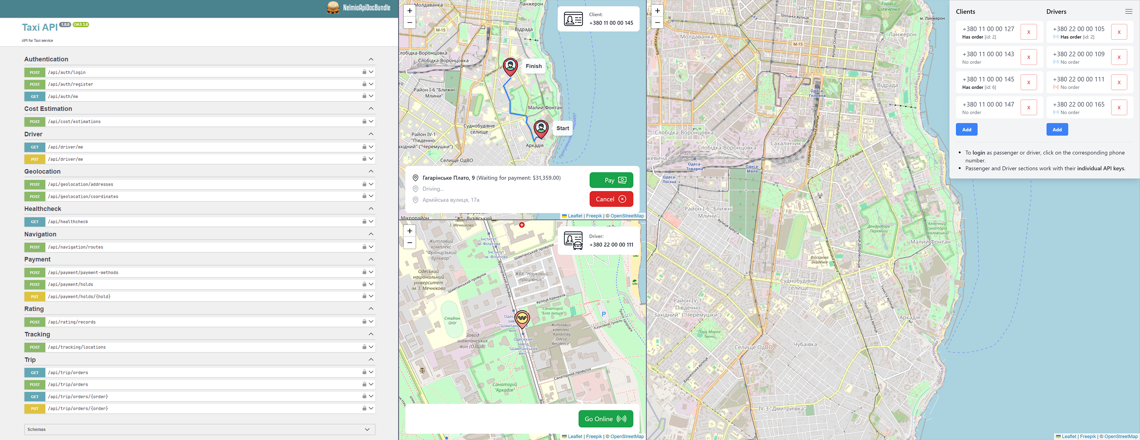Click the hamburger menu icon in Clients/Drivers panel

click(x=1128, y=12)
